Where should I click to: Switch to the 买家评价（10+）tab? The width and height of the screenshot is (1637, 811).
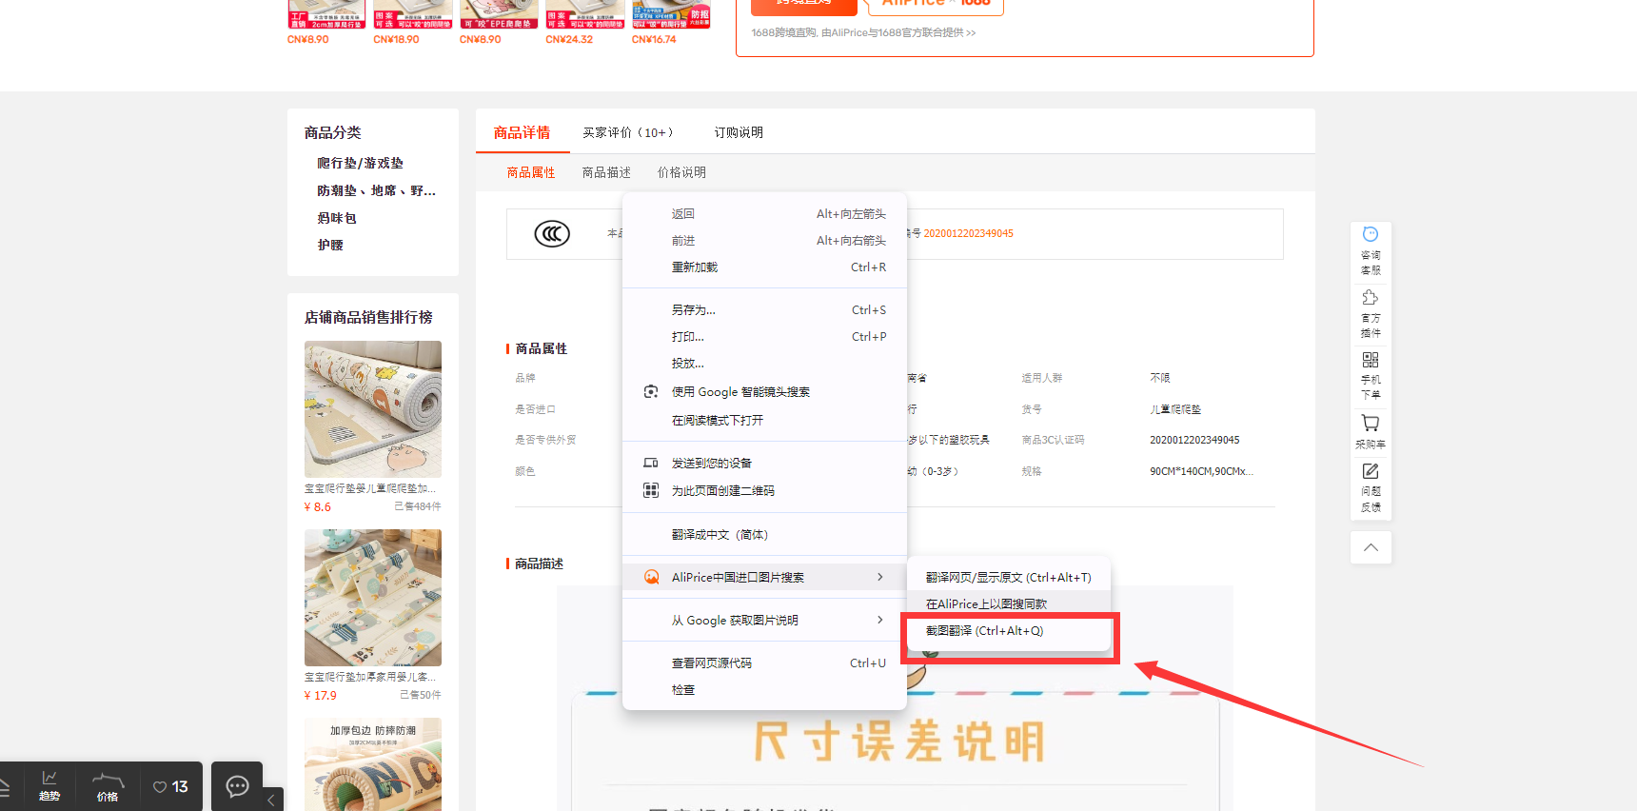tap(628, 132)
